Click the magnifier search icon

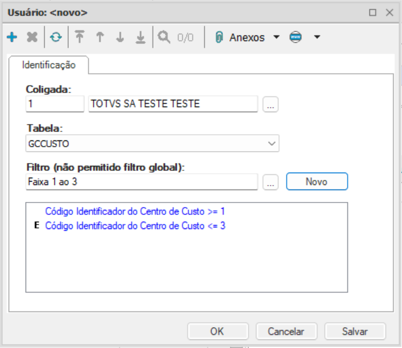pos(164,37)
